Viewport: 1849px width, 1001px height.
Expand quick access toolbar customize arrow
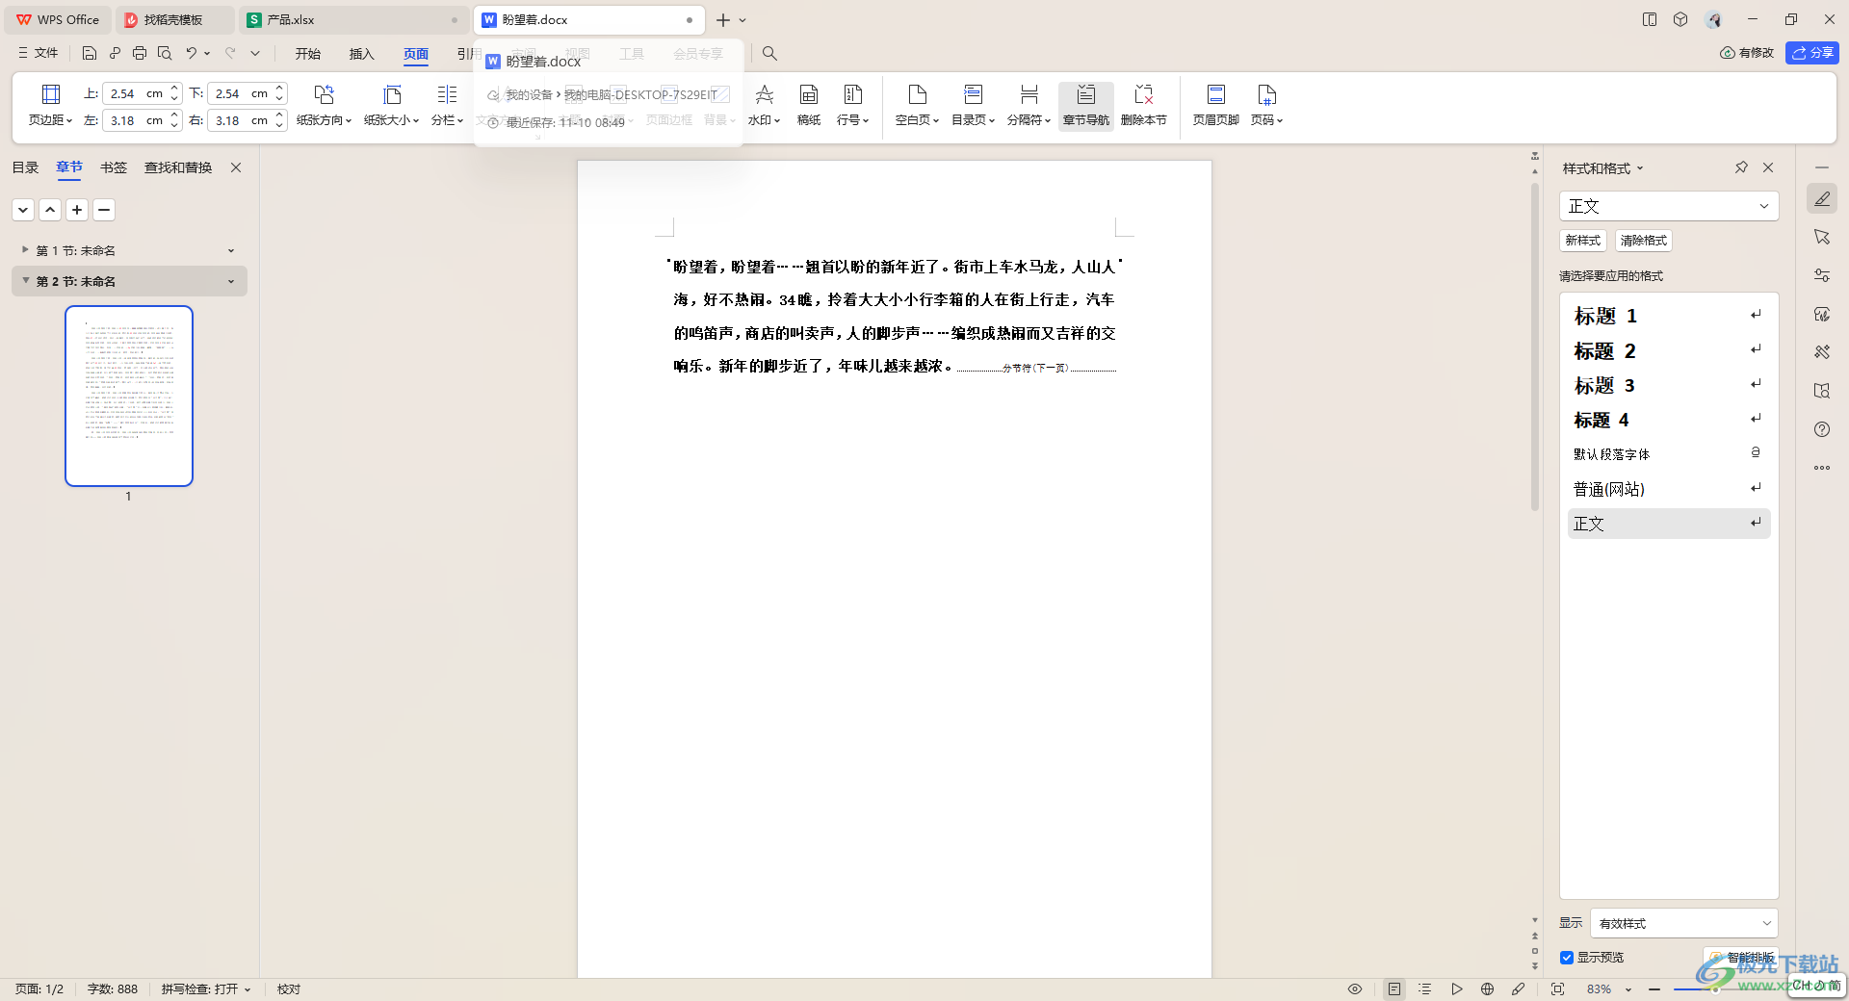255,53
